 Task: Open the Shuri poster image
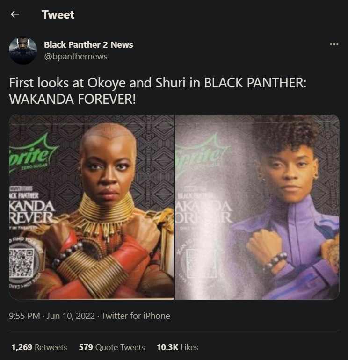257,207
